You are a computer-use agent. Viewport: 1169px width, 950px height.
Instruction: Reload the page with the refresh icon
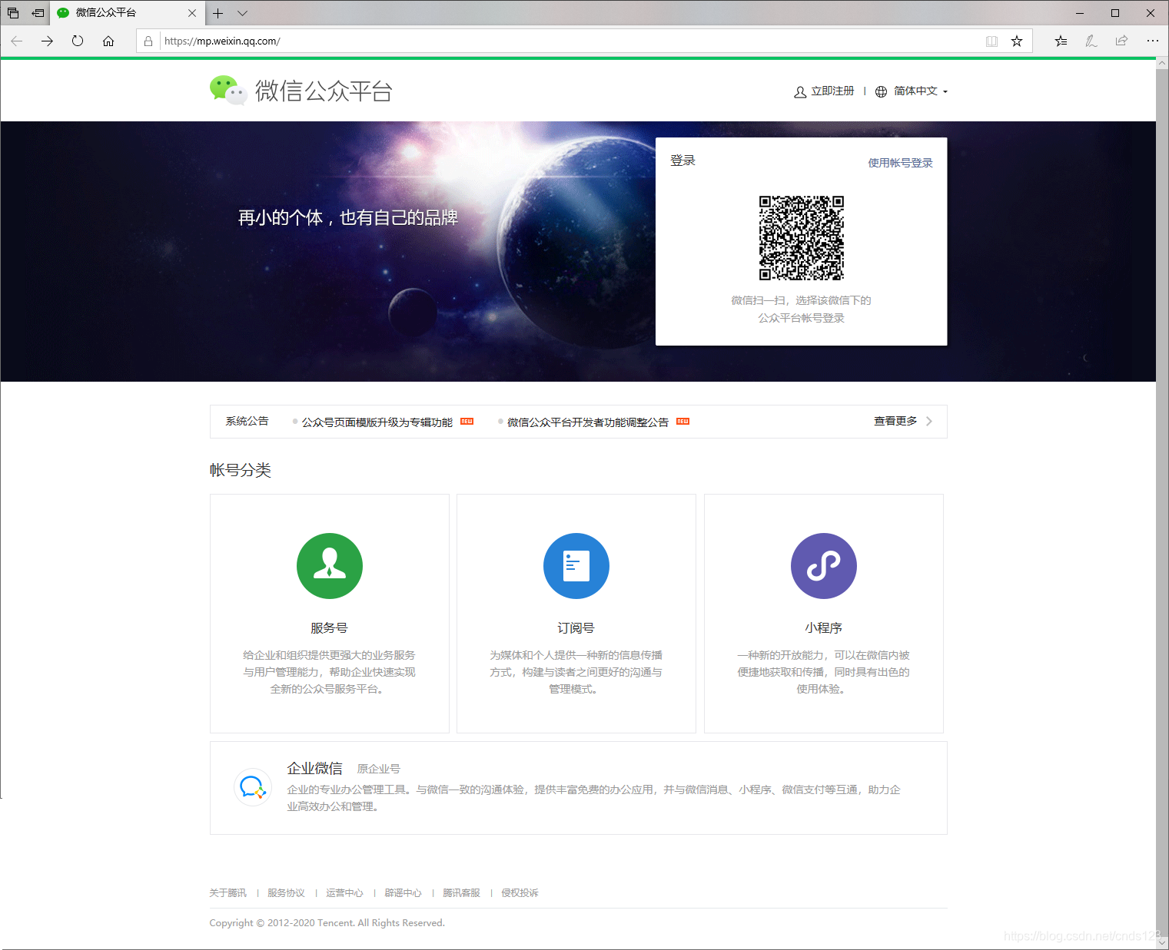pos(78,41)
